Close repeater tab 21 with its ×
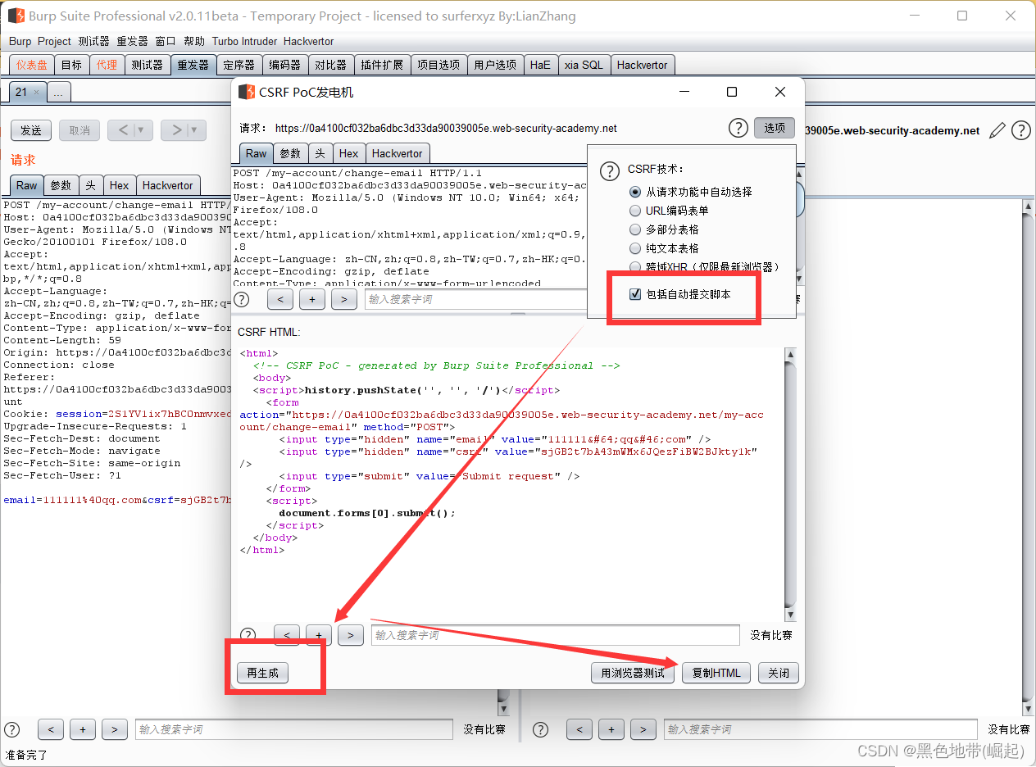 point(37,93)
